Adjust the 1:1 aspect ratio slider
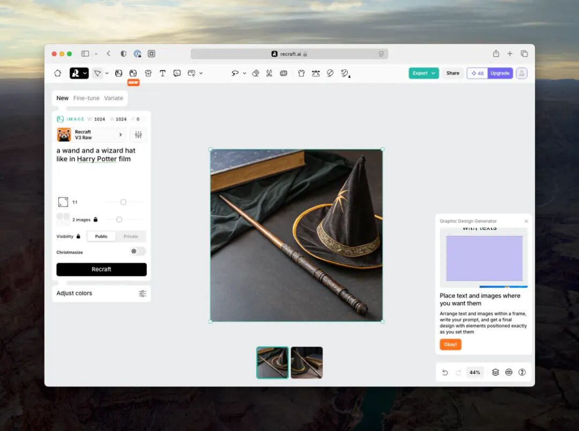Viewport: 579px width, 431px height. 123,202
